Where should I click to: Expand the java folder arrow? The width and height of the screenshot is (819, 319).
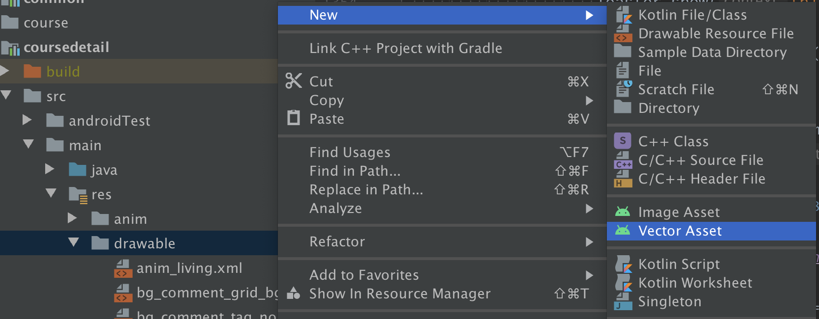[50, 169]
